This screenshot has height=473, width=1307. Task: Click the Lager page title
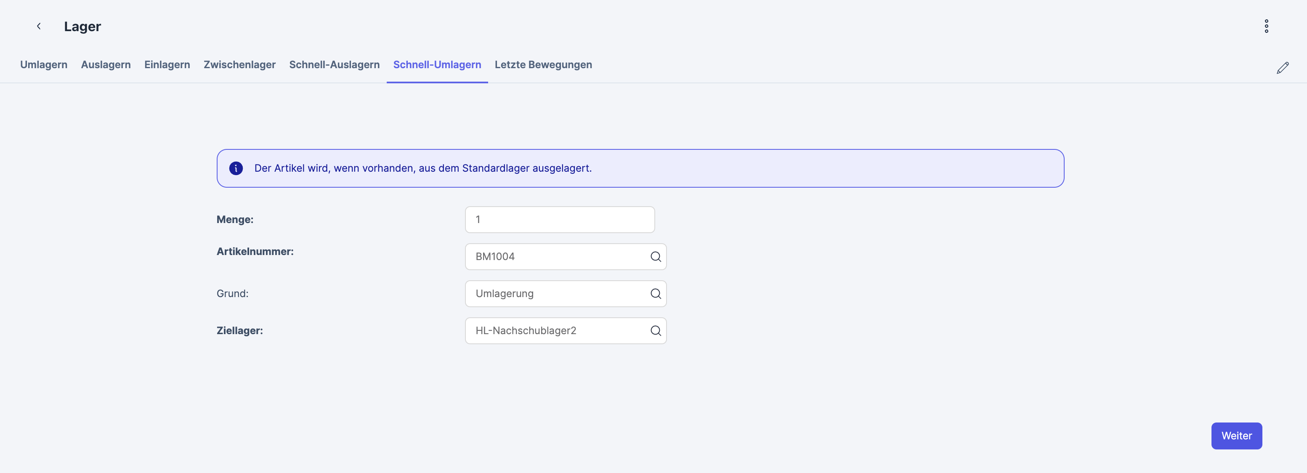82,27
